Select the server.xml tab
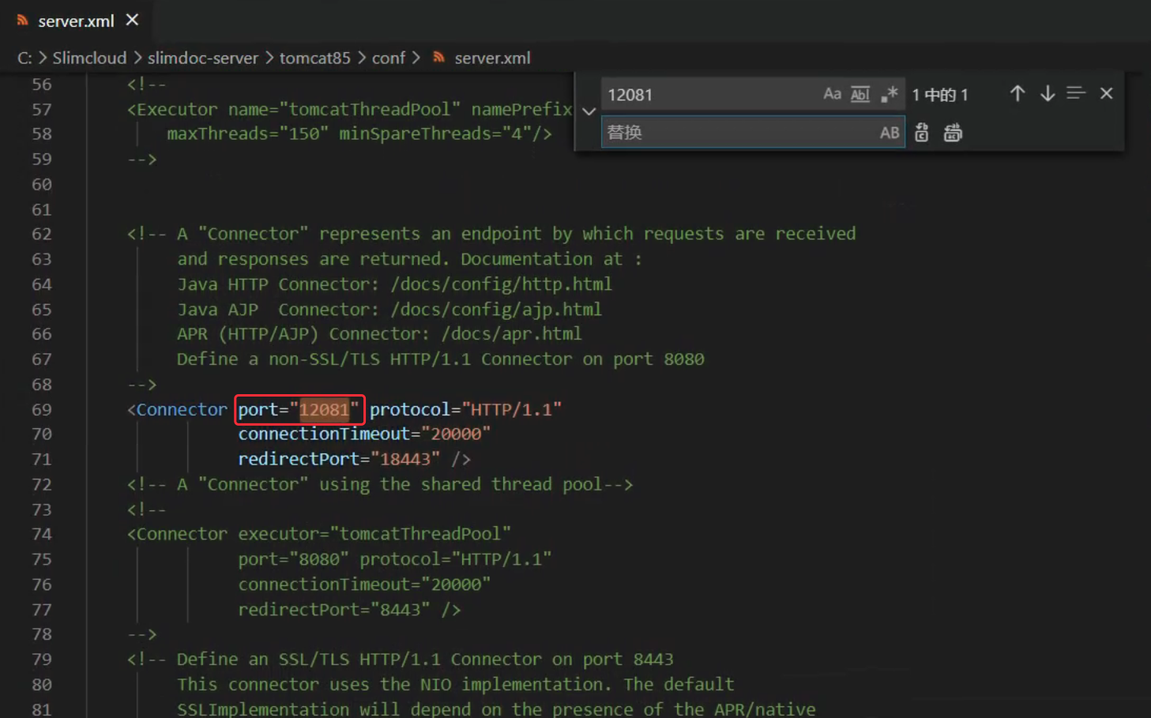This screenshot has height=718, width=1151. coord(76,21)
